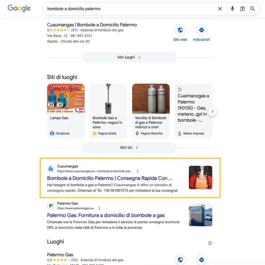The width and height of the screenshot is (265, 265).
Task: Clear the search query with the X icon
Action: pyautogui.click(x=220, y=8)
